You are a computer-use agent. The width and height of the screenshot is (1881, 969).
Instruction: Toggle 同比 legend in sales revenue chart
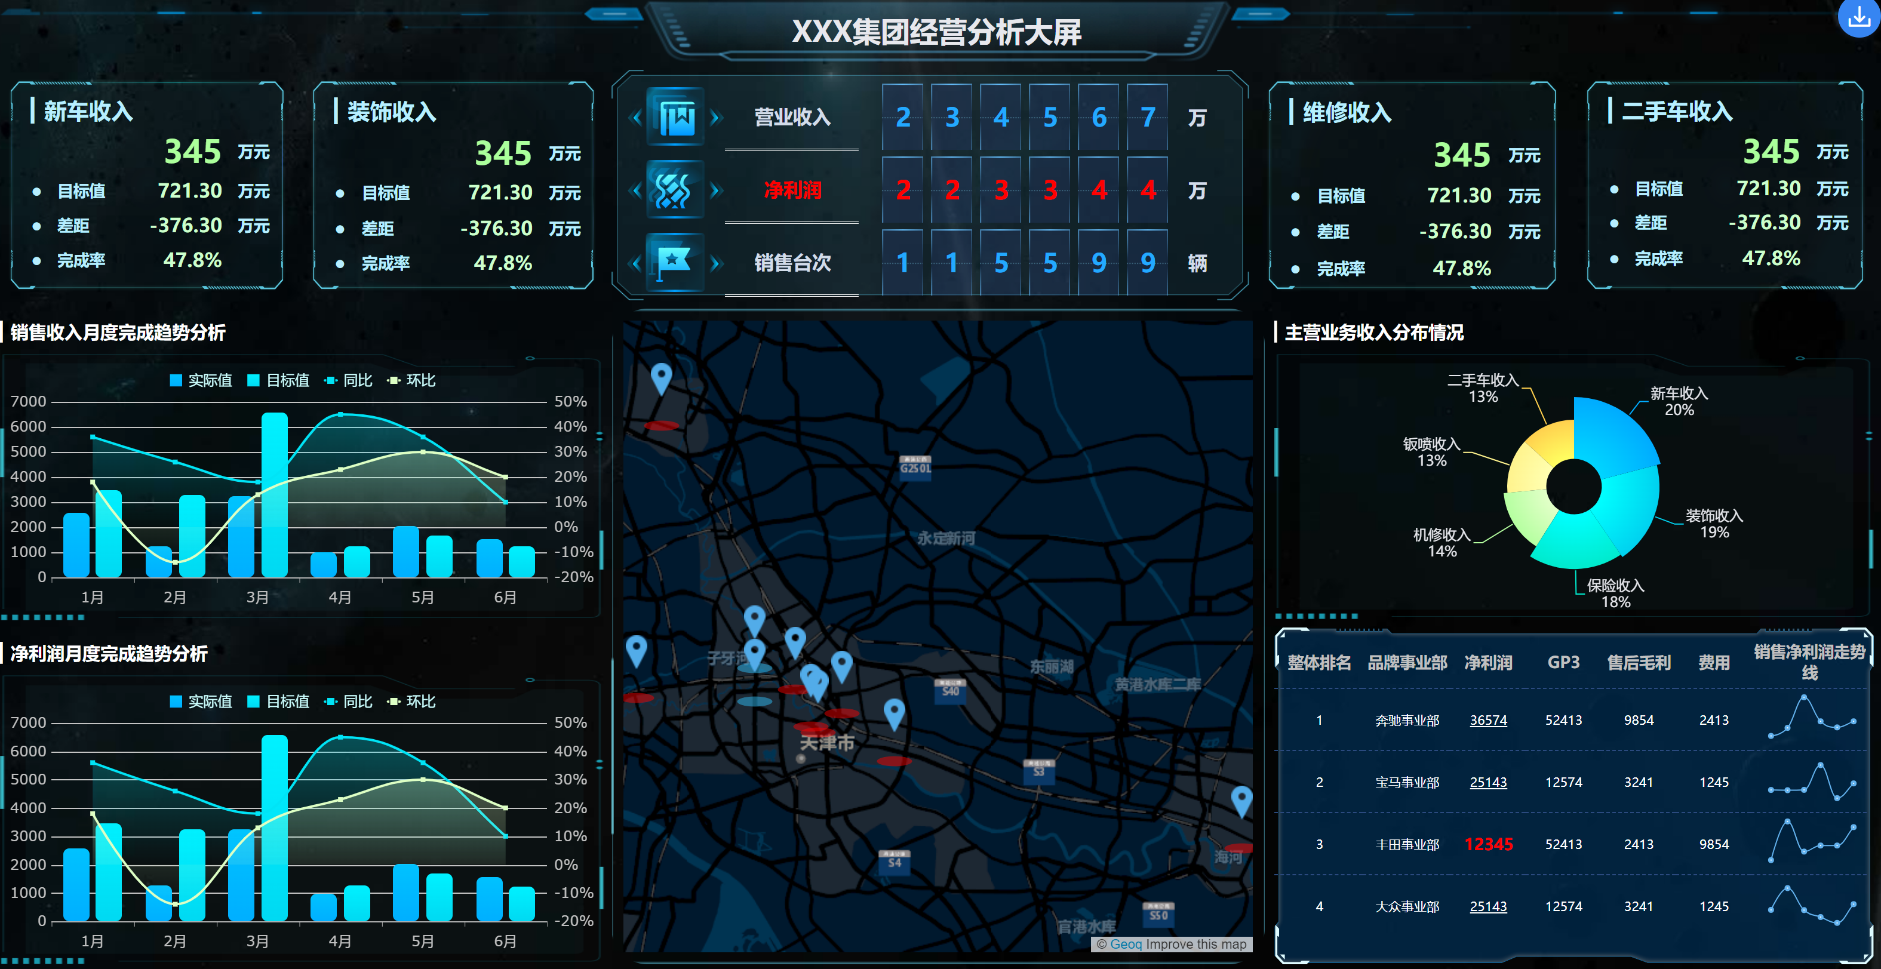point(349,380)
